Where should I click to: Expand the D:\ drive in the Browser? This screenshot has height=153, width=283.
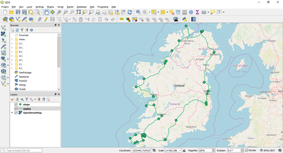click(12, 48)
